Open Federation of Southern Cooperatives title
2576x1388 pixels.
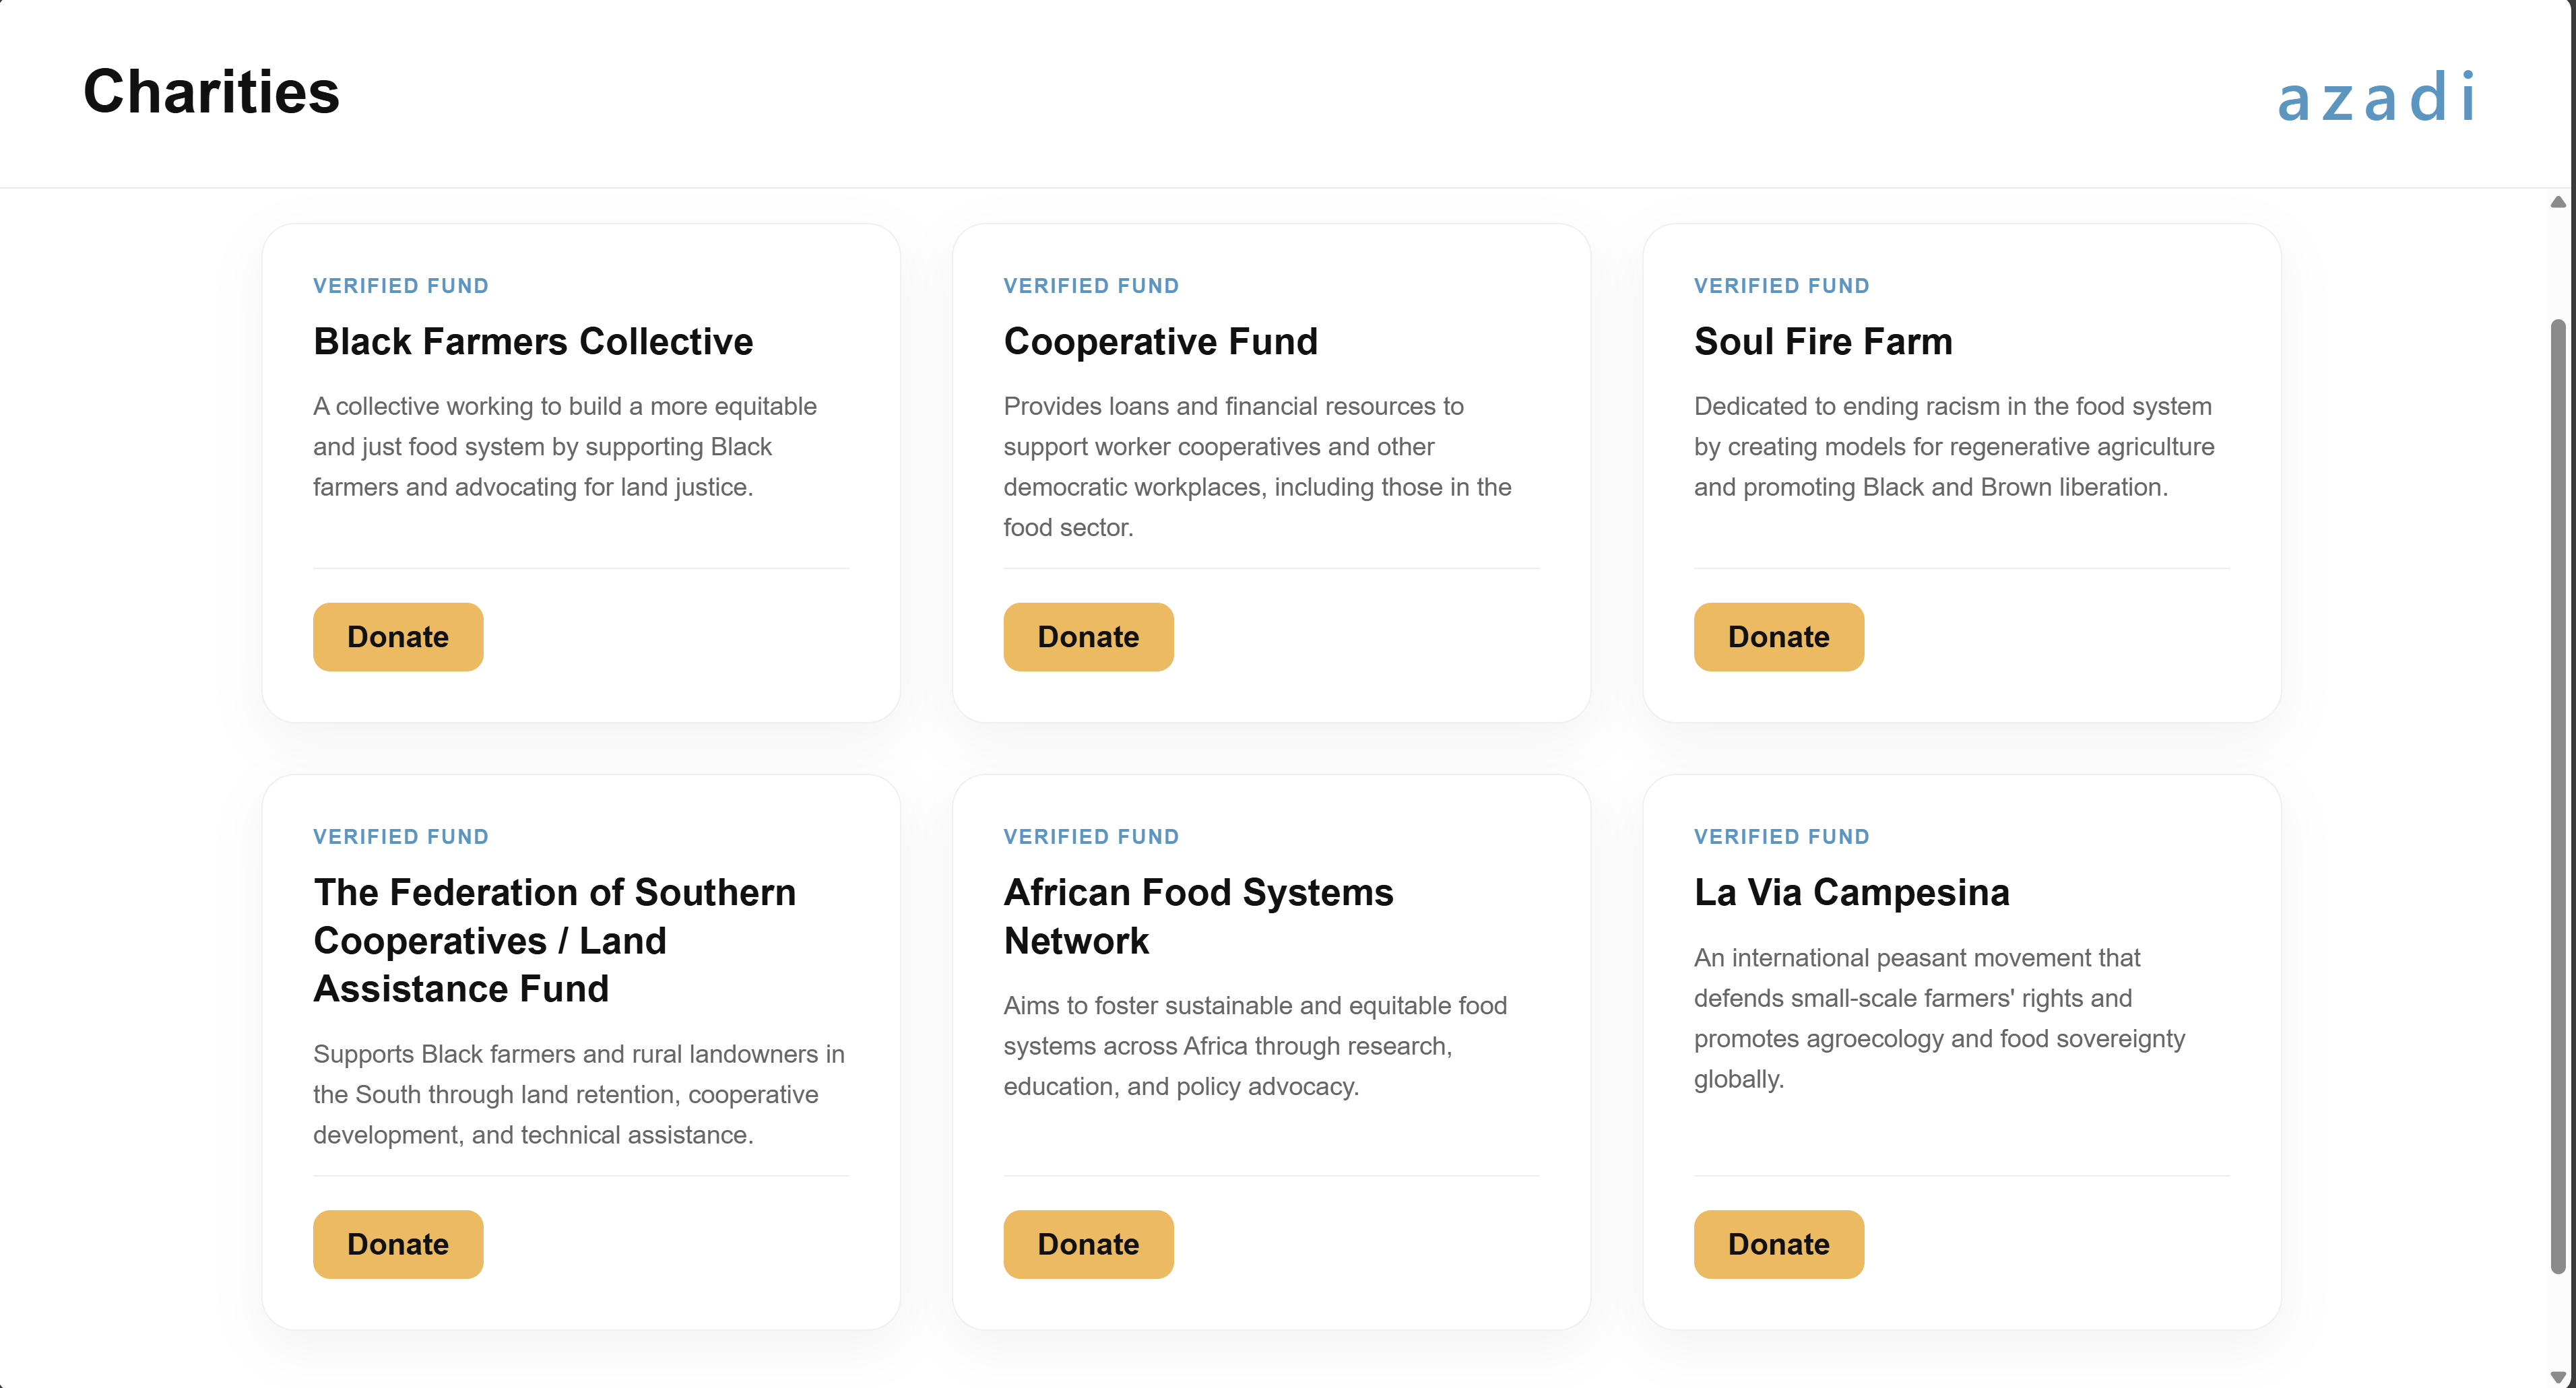(554, 940)
